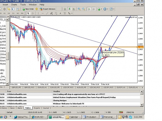
Task: Toggle the Terminal panel icon
Action: coord(13,9)
